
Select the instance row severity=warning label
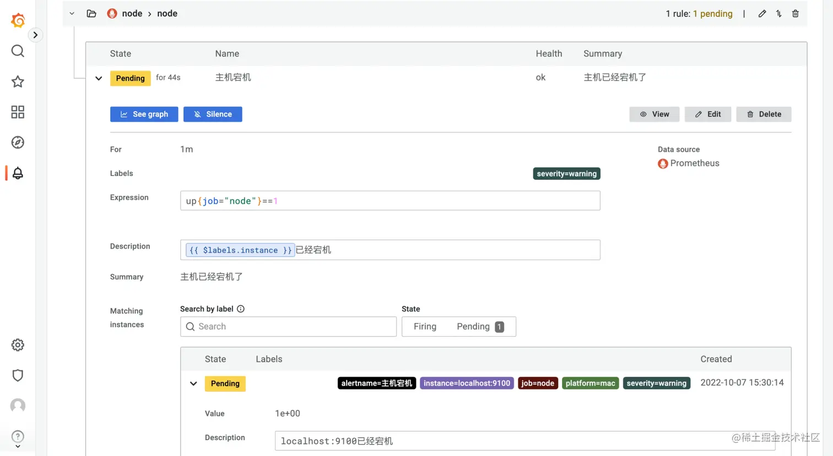pos(657,383)
